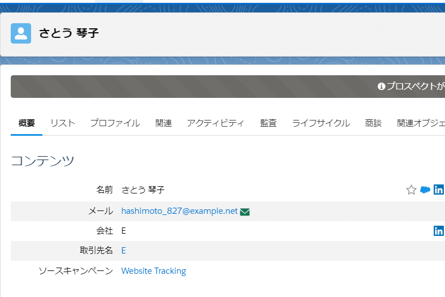
Task: Open the 関連オブジェクト tab
Action: coord(421,123)
